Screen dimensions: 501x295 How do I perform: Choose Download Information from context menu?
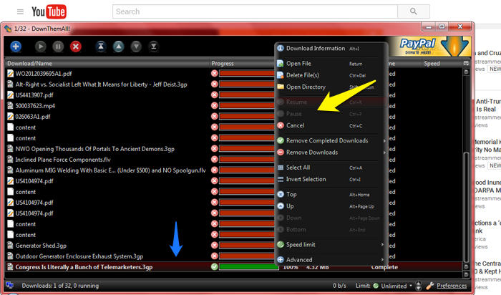pyautogui.click(x=315, y=48)
